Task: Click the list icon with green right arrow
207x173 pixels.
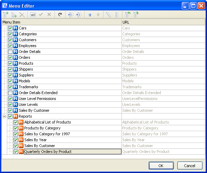Action: (x=136, y=15)
